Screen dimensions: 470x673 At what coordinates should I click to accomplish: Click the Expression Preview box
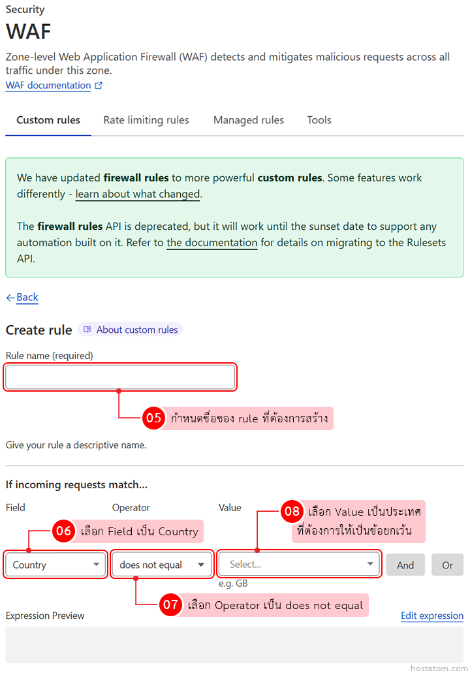pos(234,645)
